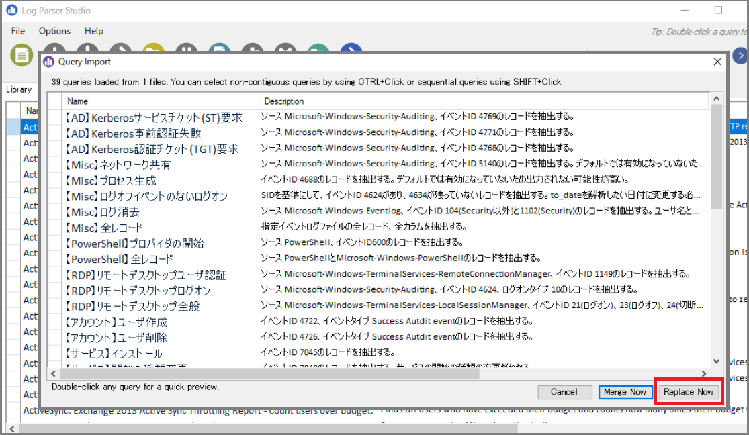Click the blue round toolbar icon beside green folder

click(351, 48)
